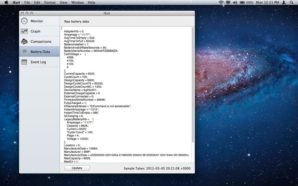Open the Comparisons sidebar icon
Screen dimensions: 298x186
coord(24,42)
